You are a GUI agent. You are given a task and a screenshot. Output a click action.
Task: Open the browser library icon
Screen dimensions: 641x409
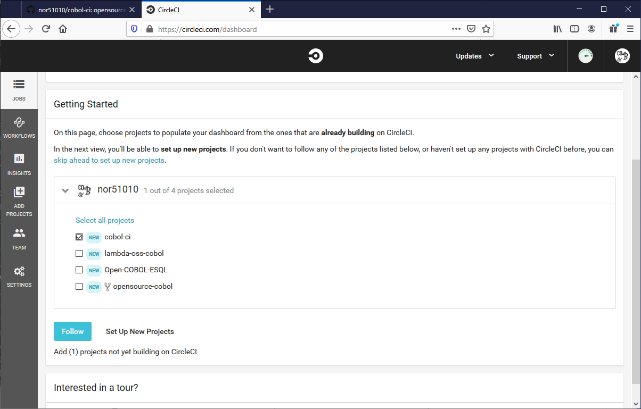(557, 29)
